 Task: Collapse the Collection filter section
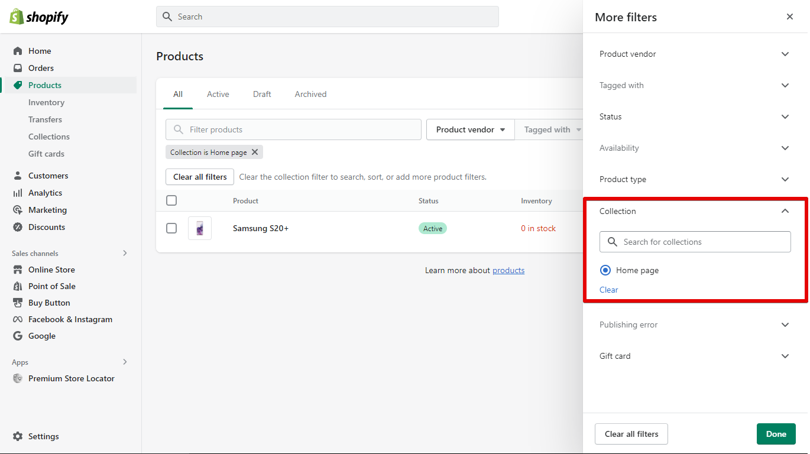tap(785, 211)
